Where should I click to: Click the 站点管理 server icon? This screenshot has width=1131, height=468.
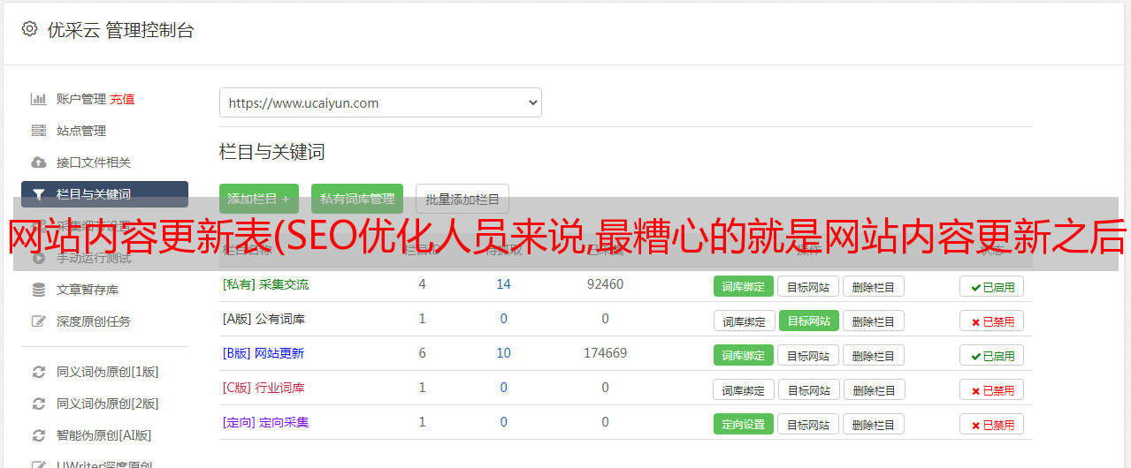[x=39, y=131]
